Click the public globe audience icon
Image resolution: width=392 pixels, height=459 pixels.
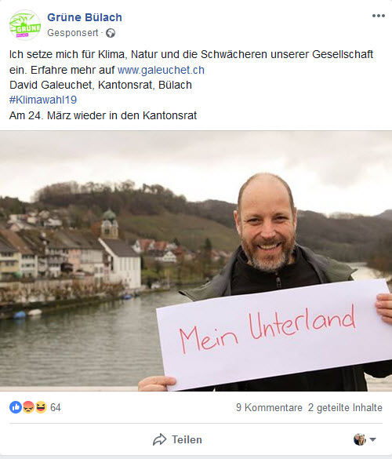click(x=111, y=33)
